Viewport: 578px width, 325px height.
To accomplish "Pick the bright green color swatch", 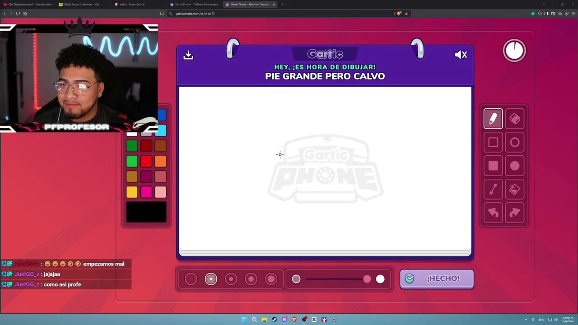I will coord(132,161).
